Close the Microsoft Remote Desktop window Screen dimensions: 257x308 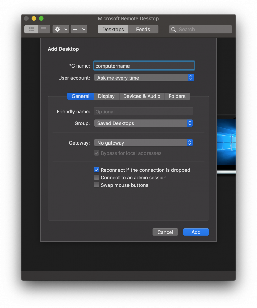[x=26, y=18]
